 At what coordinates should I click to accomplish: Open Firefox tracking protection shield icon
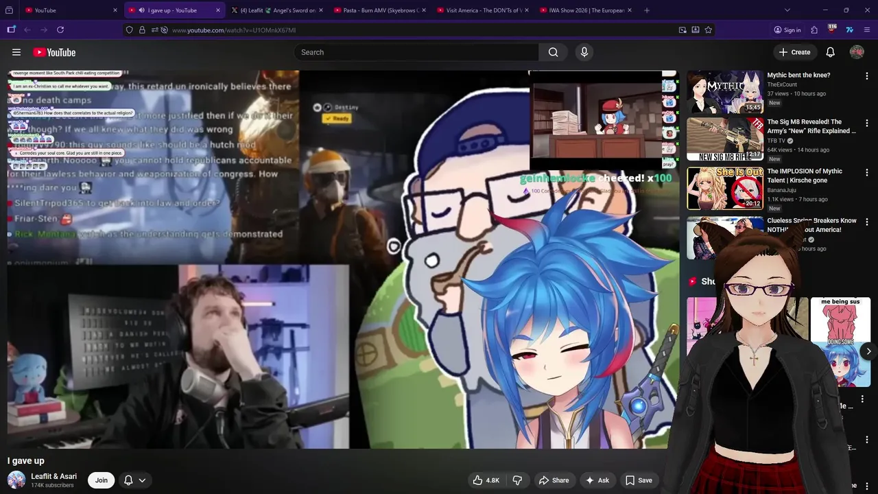coord(129,30)
